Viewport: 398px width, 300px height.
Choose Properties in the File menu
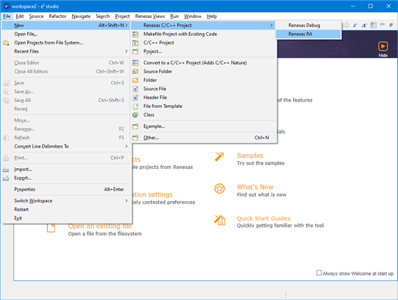pyautogui.click(x=66, y=190)
